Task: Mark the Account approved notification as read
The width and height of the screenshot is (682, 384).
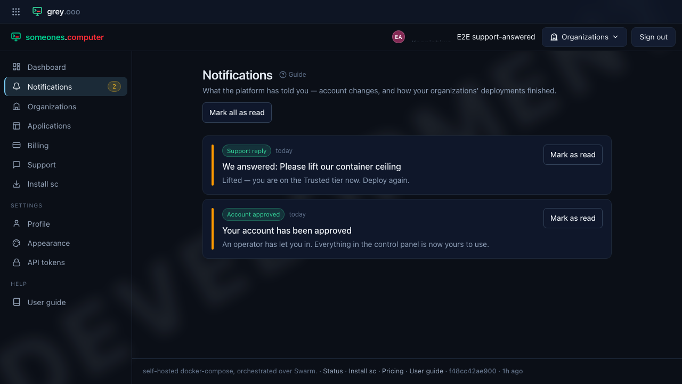Action: tap(573, 218)
